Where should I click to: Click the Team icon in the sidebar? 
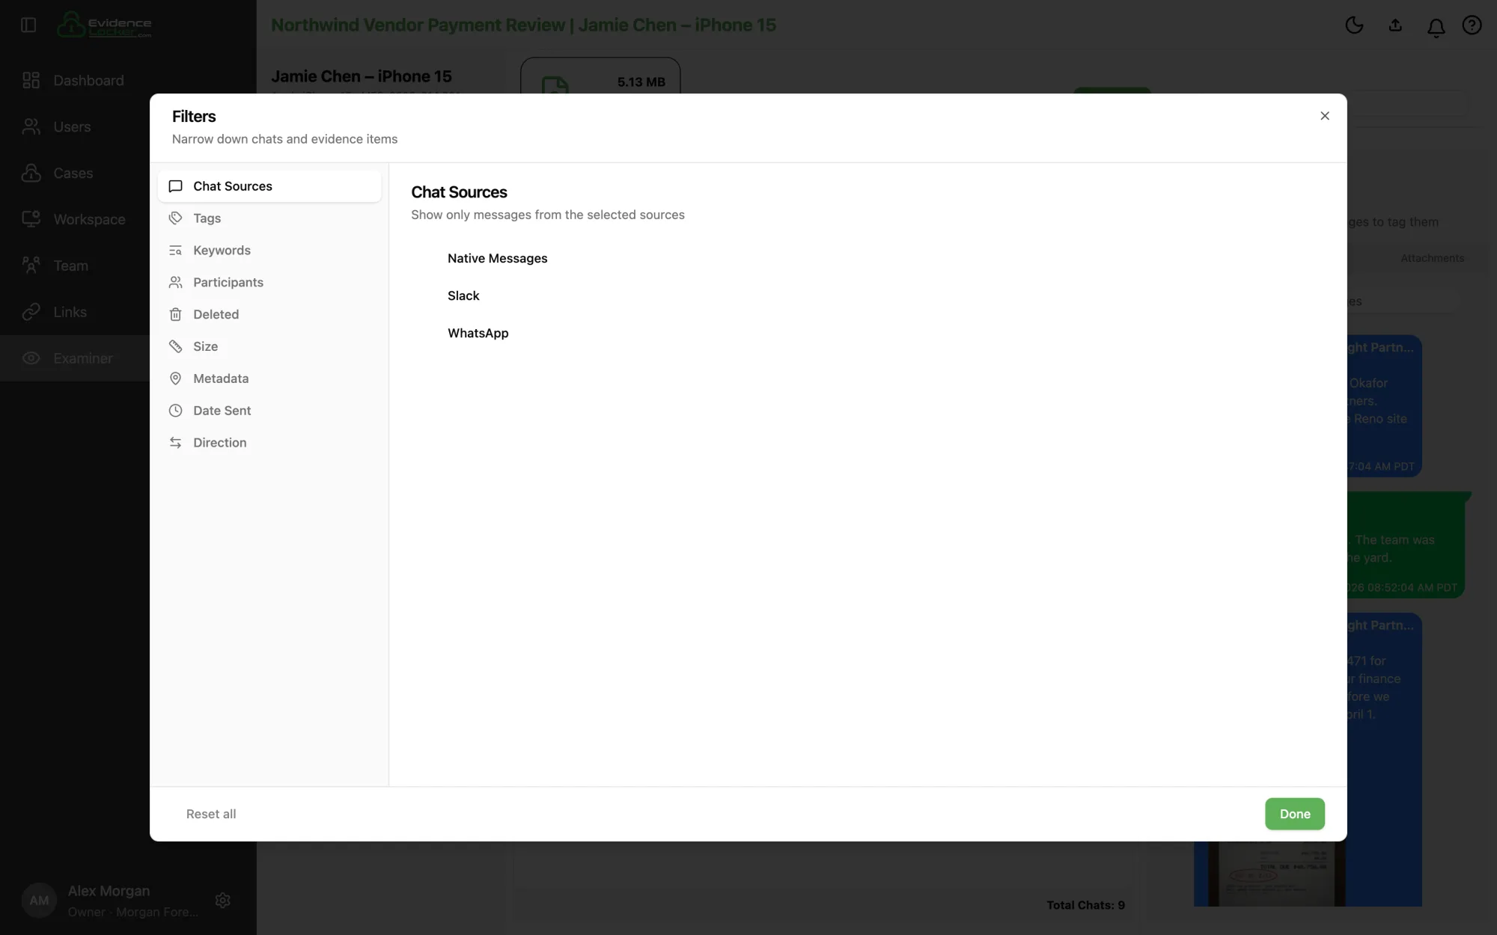point(31,266)
